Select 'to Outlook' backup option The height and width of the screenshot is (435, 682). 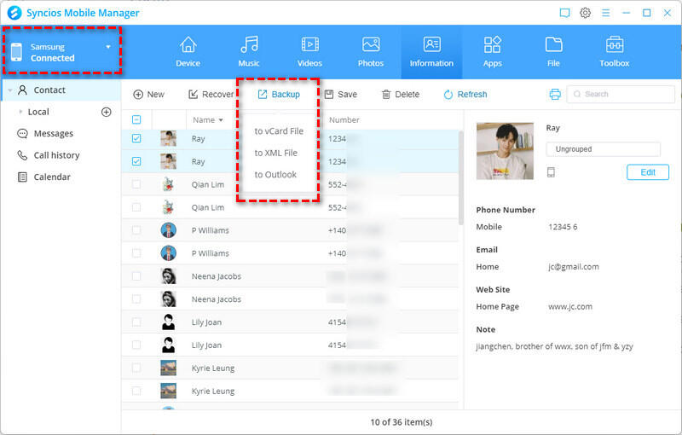(x=275, y=175)
